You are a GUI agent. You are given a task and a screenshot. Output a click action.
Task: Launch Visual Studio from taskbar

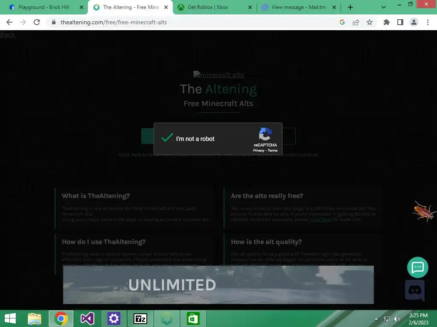[87, 318]
